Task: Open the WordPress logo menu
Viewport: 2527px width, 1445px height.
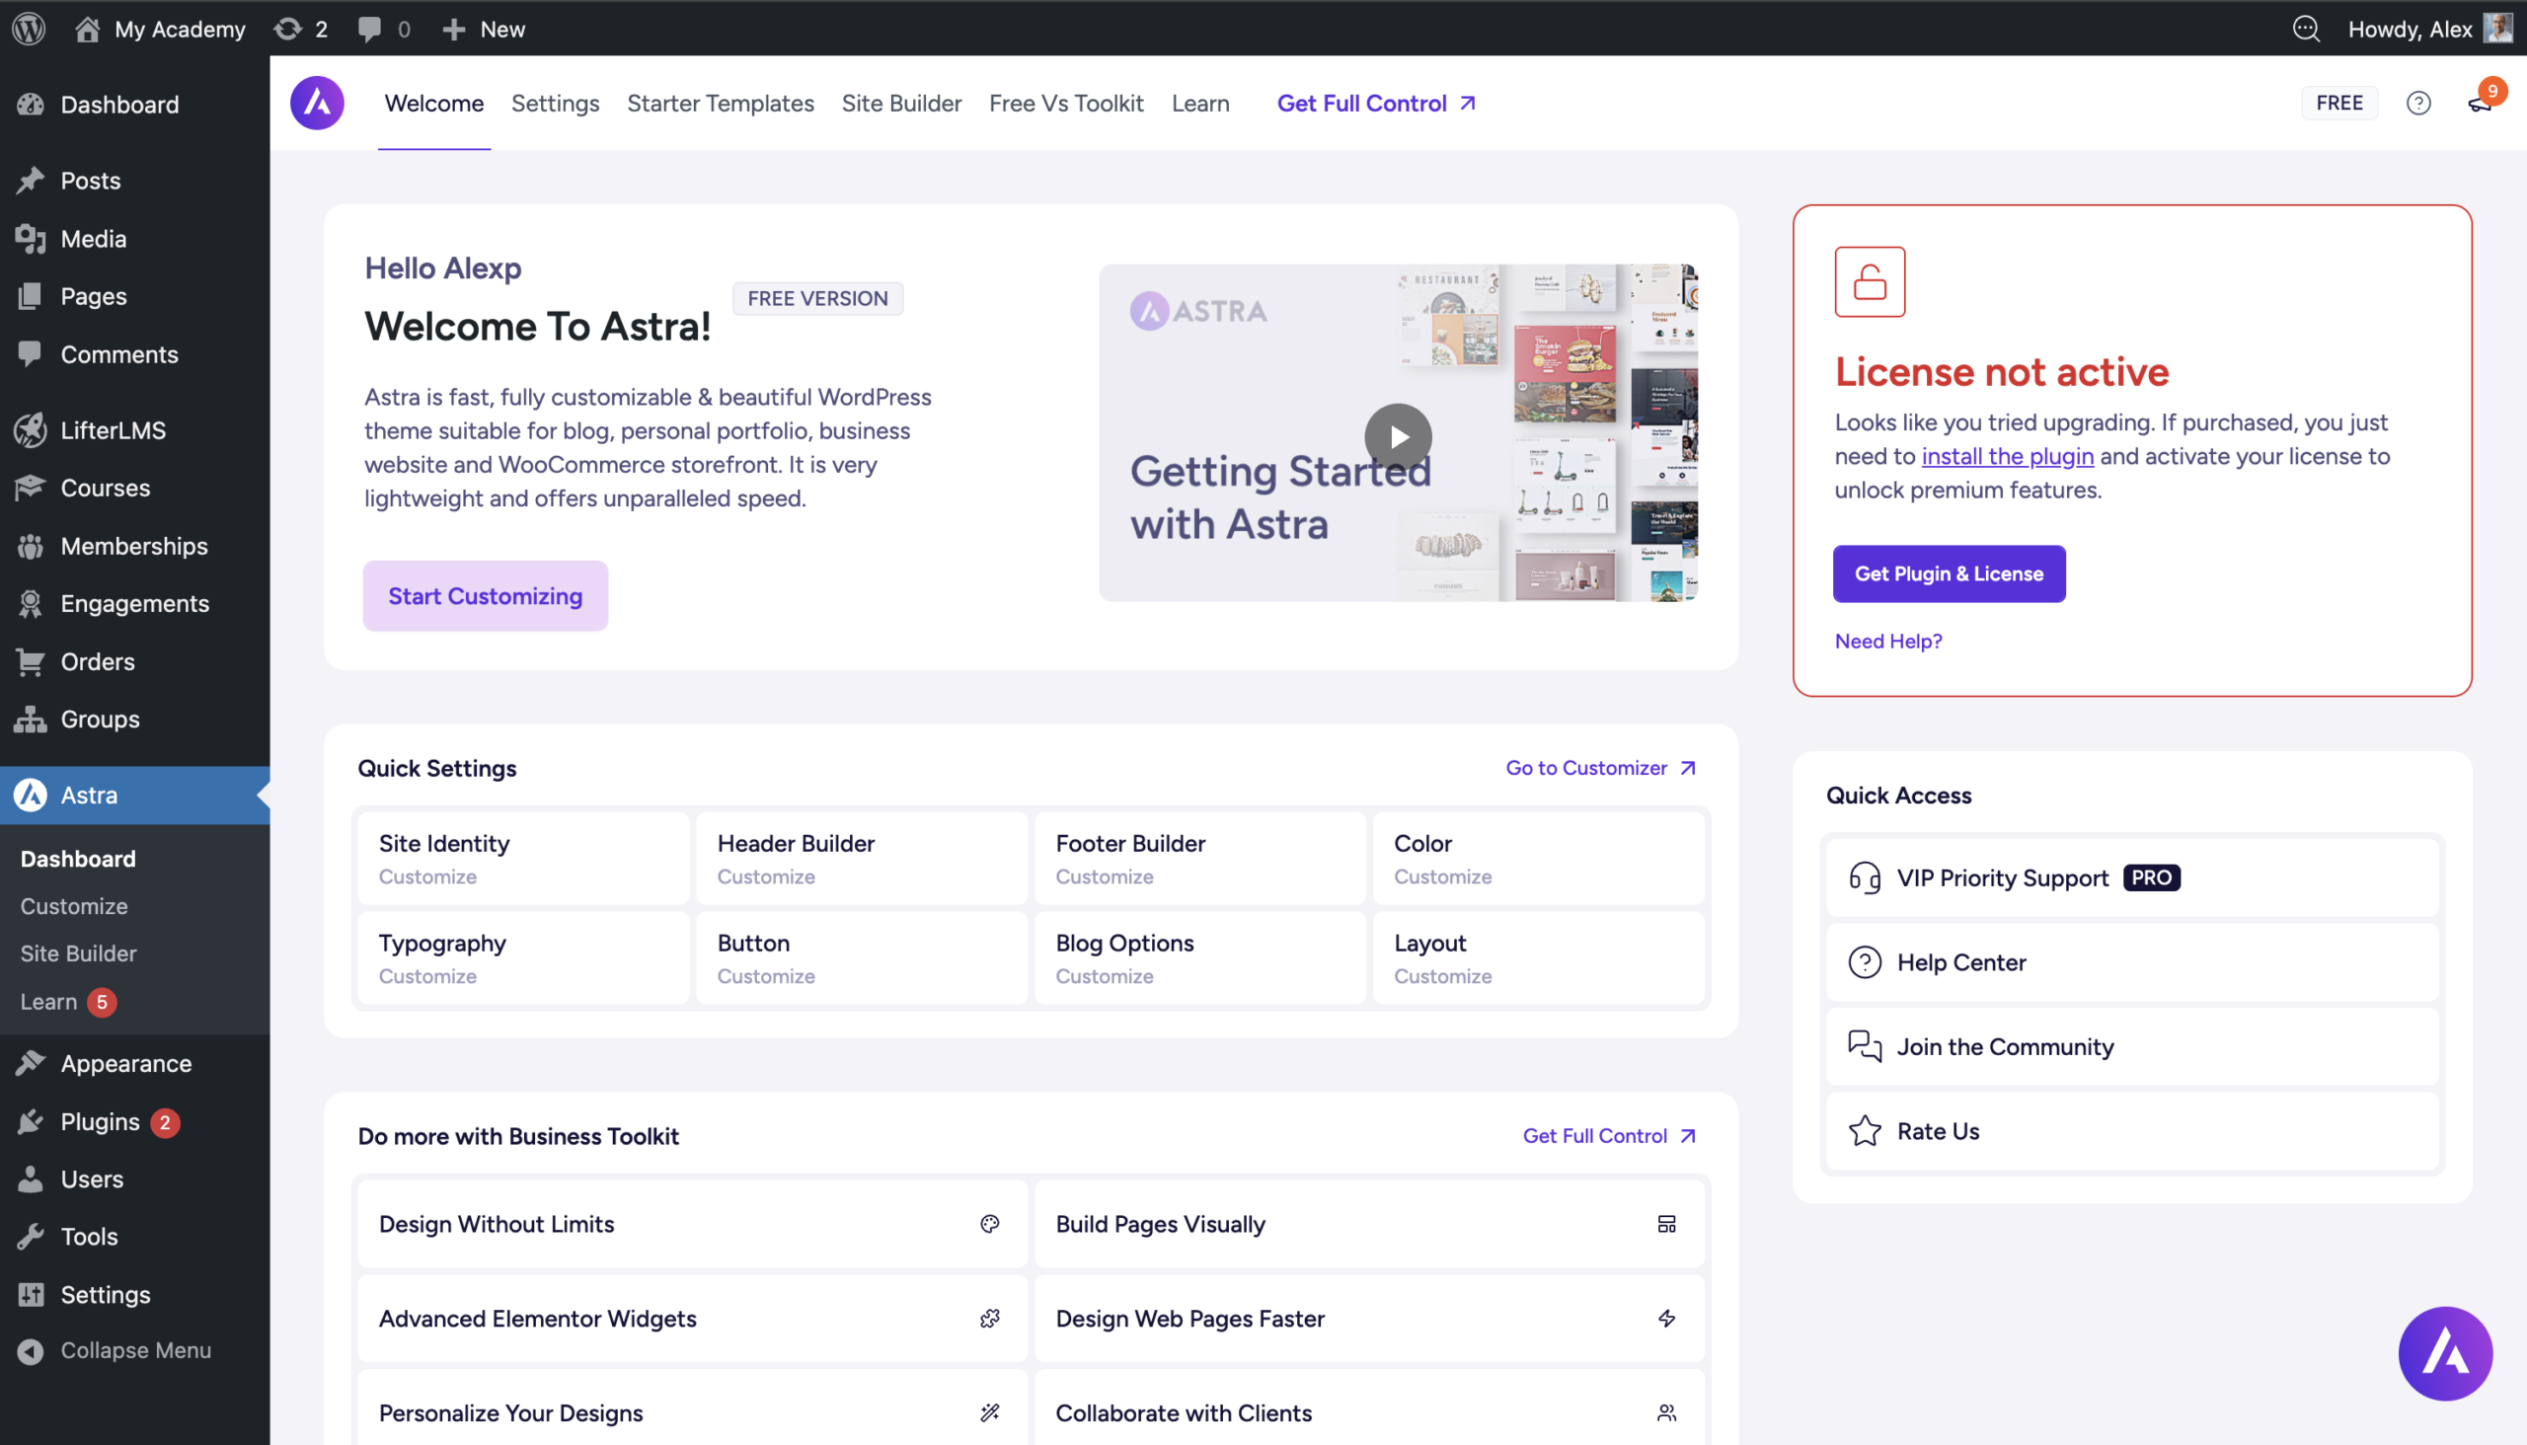Action: pos(29,28)
